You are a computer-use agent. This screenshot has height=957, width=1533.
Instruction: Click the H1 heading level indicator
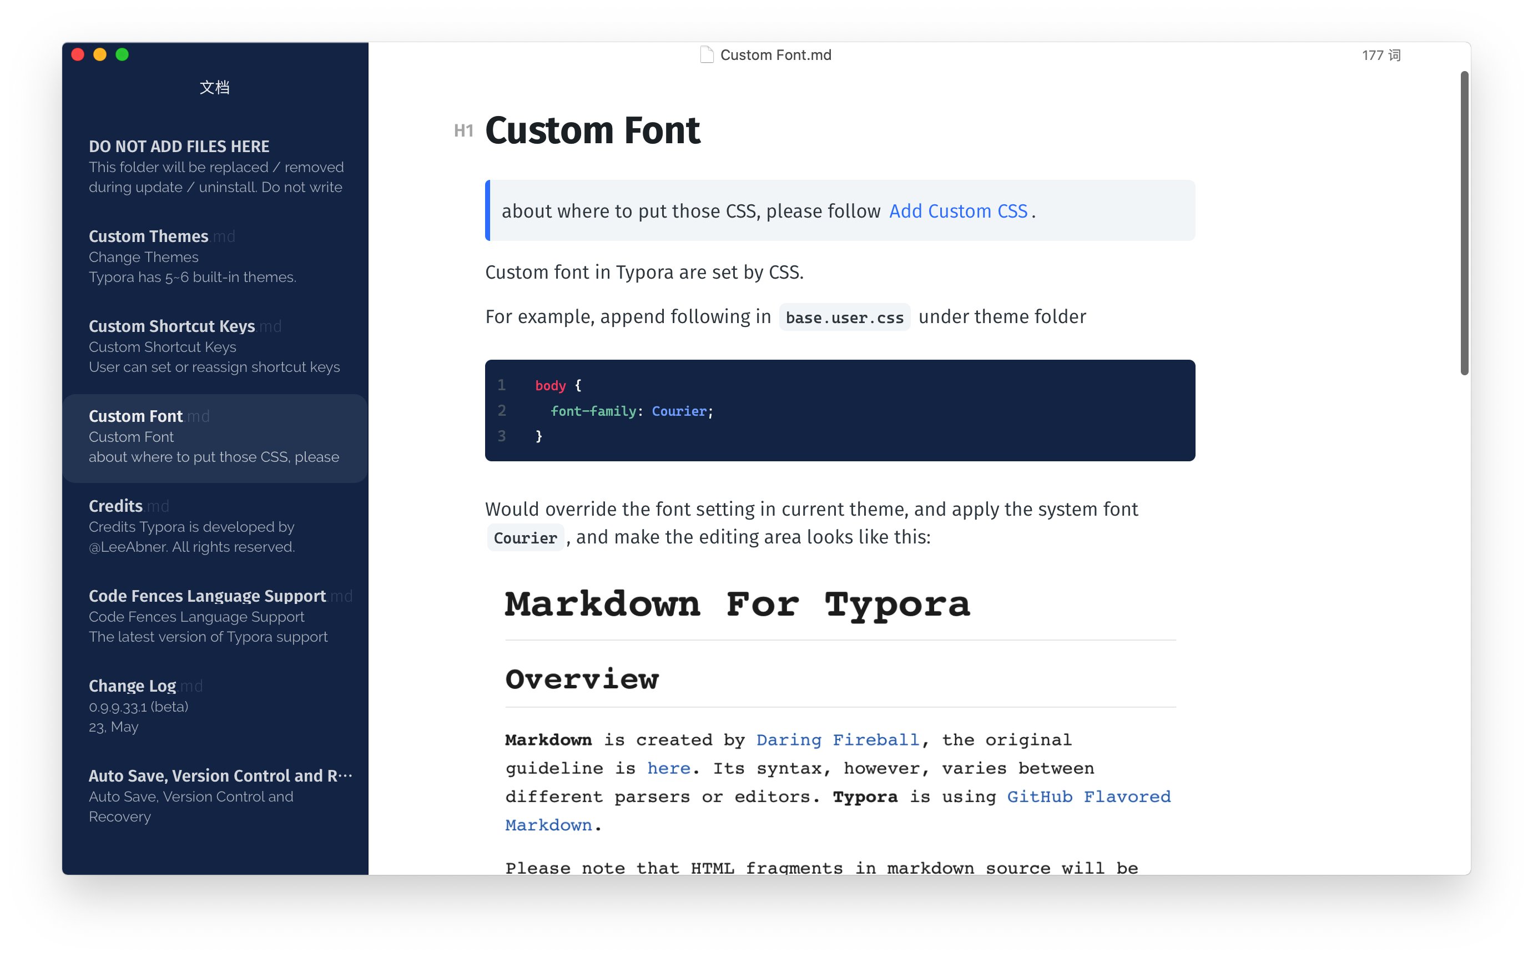tap(463, 131)
